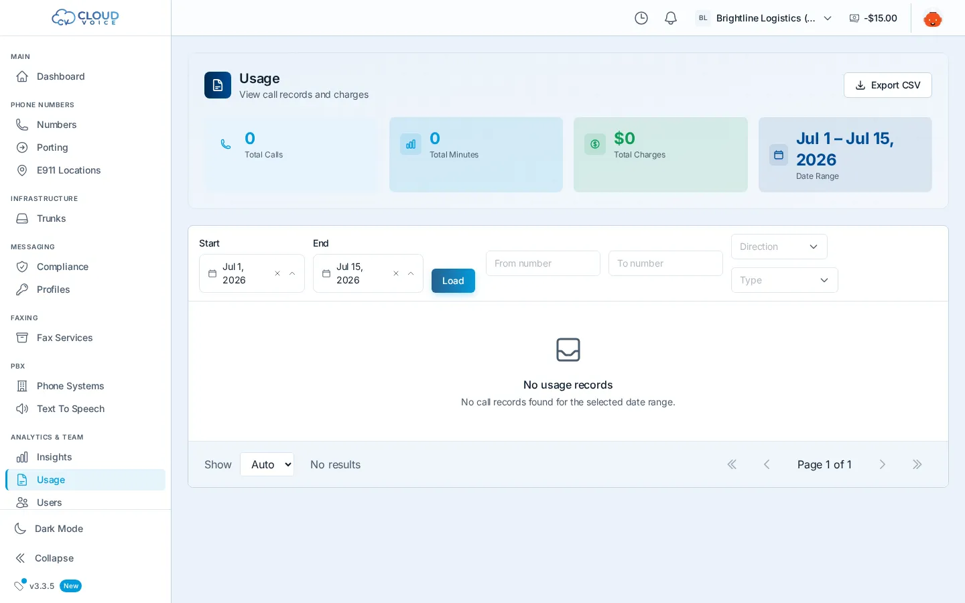Image resolution: width=965 pixels, height=603 pixels.
Task: Click the Text To Speech speaker icon
Action: [22, 409]
